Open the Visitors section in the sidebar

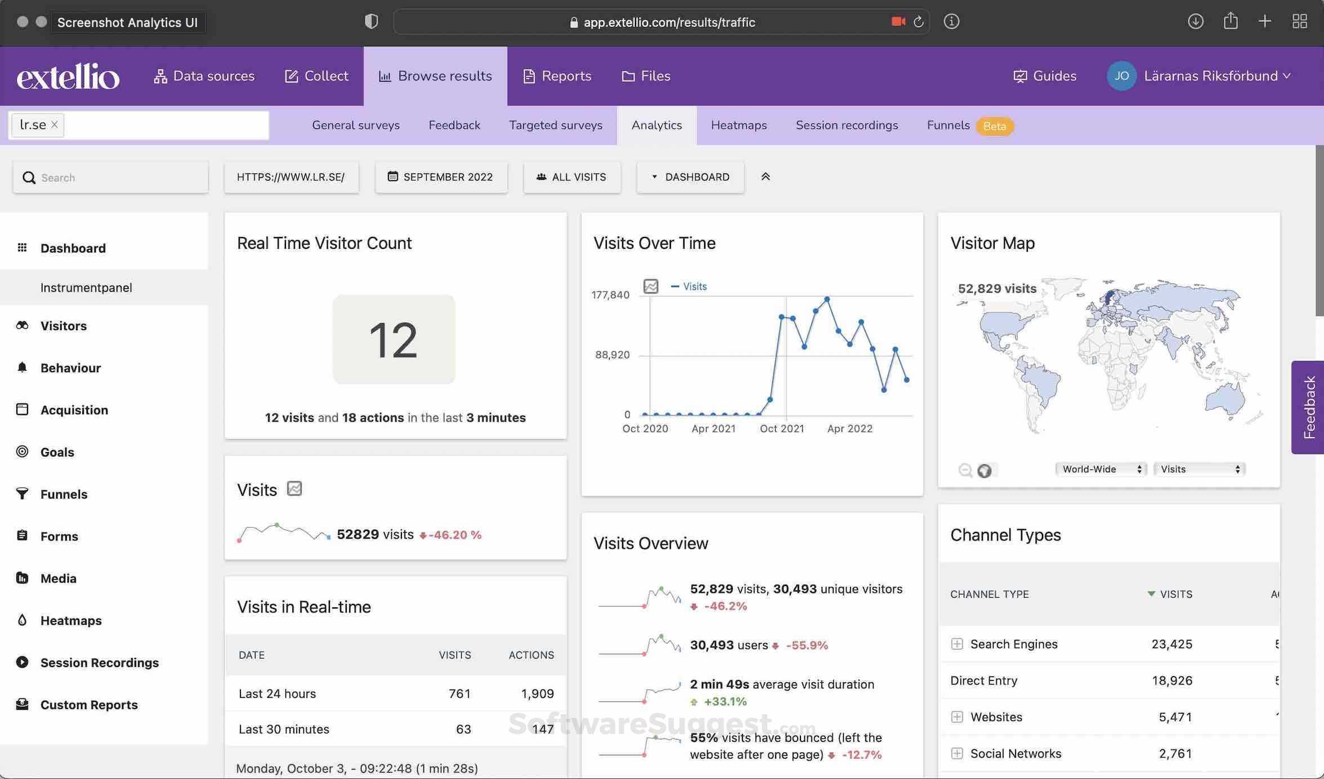(23, 325)
